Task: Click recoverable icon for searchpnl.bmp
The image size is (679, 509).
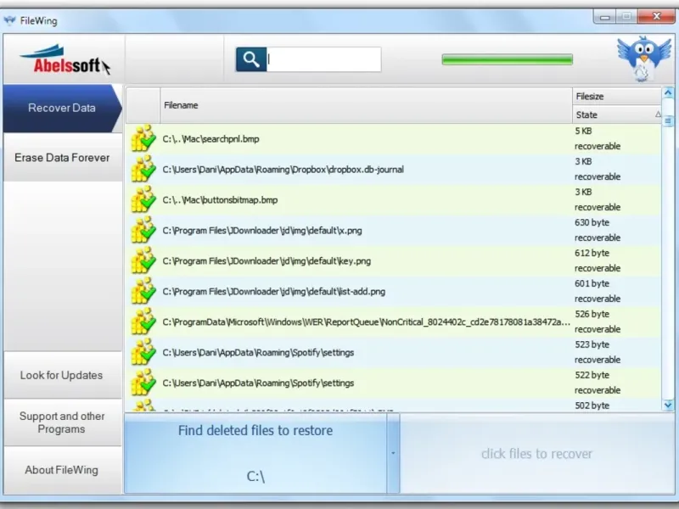Action: (x=143, y=138)
